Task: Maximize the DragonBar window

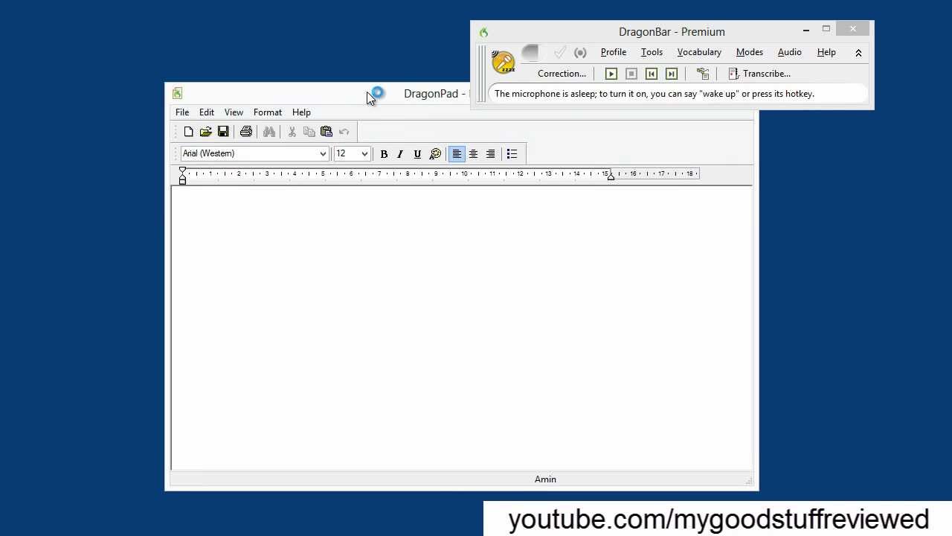Action: tap(826, 31)
